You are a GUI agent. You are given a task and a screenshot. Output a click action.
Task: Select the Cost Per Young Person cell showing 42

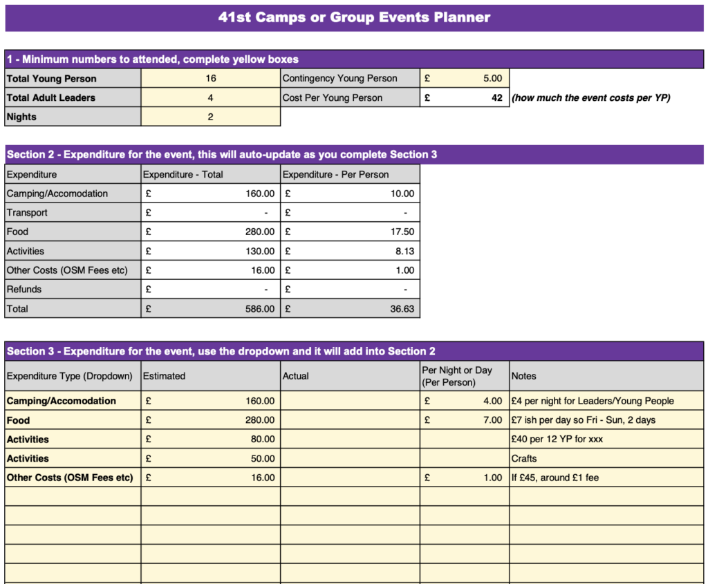(465, 97)
